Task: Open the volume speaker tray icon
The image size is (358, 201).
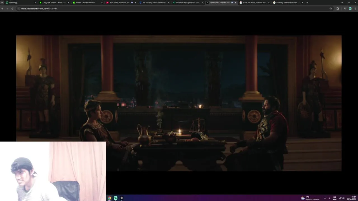Action: 343,198
